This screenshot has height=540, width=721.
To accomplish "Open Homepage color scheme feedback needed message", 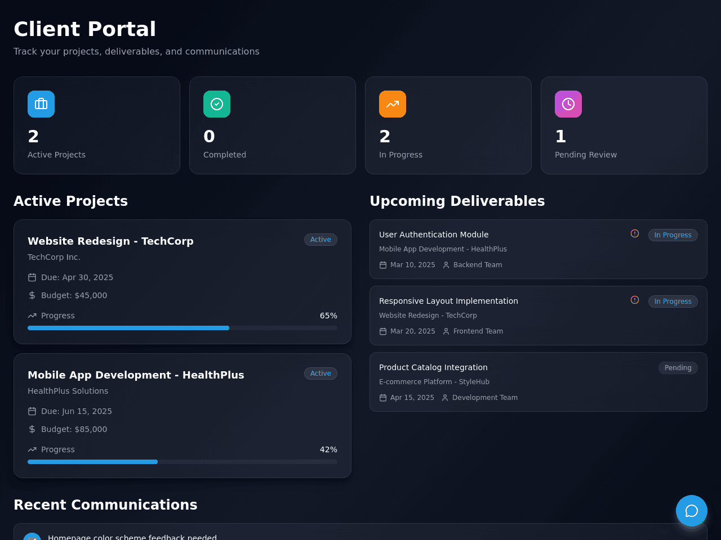I will [132, 537].
